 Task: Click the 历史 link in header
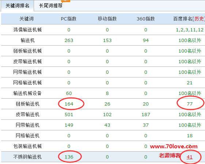[199, 19]
